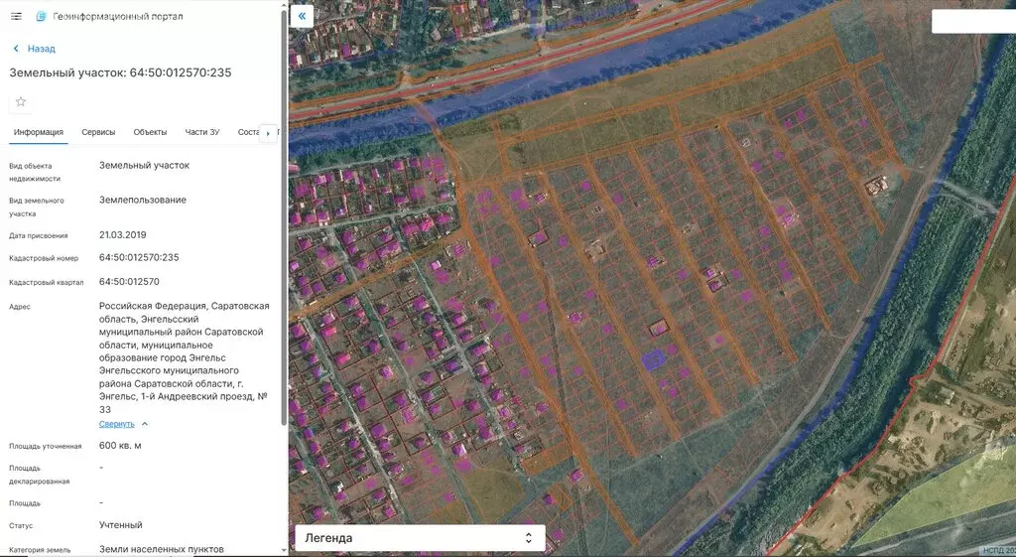The image size is (1016, 557).
Task: Click the Площадь уточненная label
Action: coord(46,446)
